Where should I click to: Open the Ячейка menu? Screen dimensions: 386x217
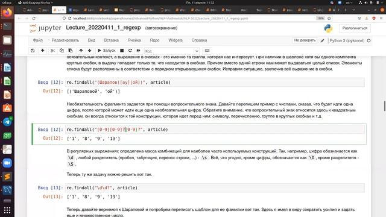(x=134, y=40)
